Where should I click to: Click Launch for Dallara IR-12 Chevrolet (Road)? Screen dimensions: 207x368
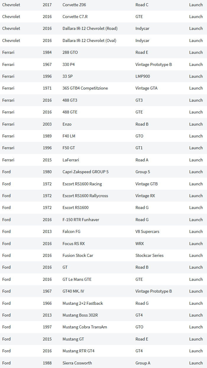pos(196,28)
